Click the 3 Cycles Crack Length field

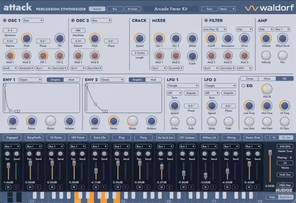pyautogui.click(x=139, y=53)
